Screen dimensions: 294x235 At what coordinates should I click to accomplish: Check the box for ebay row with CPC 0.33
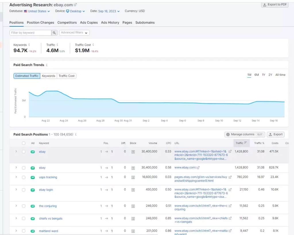(24, 152)
